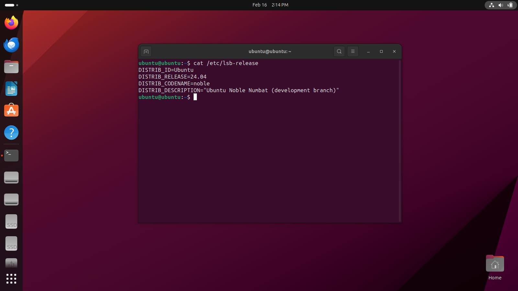This screenshot has height=291, width=518.
Task: Click the line DISTRIB_RELEASE=24.04
Action: coord(172,77)
